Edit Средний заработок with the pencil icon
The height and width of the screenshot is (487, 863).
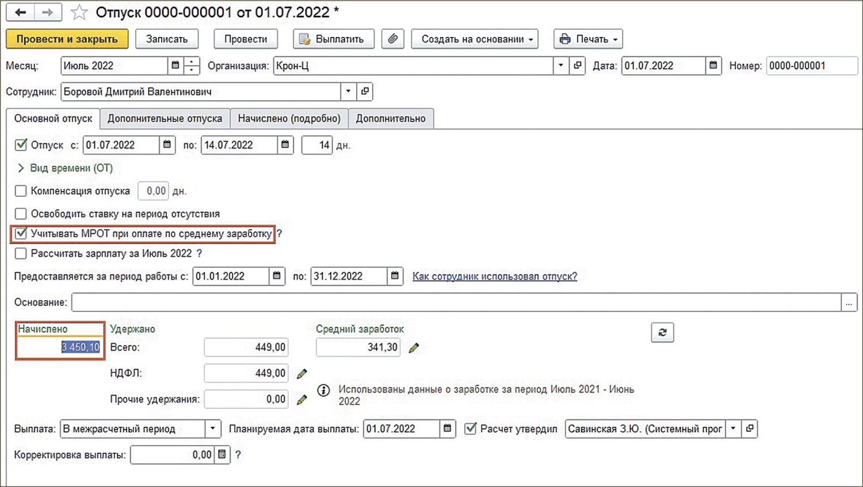[414, 348]
